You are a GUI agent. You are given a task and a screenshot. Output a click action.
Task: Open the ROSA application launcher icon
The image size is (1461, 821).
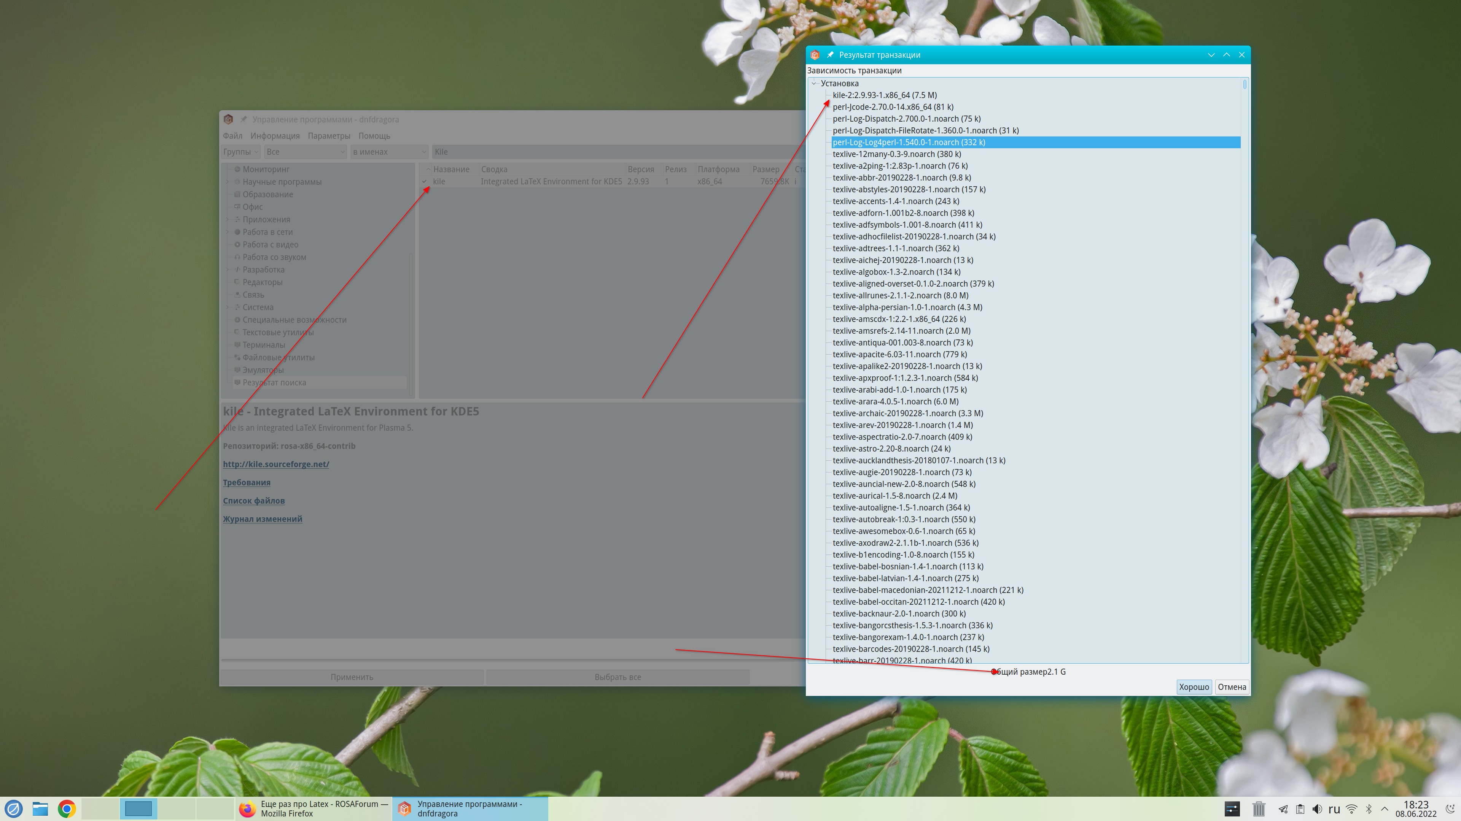pos(14,808)
